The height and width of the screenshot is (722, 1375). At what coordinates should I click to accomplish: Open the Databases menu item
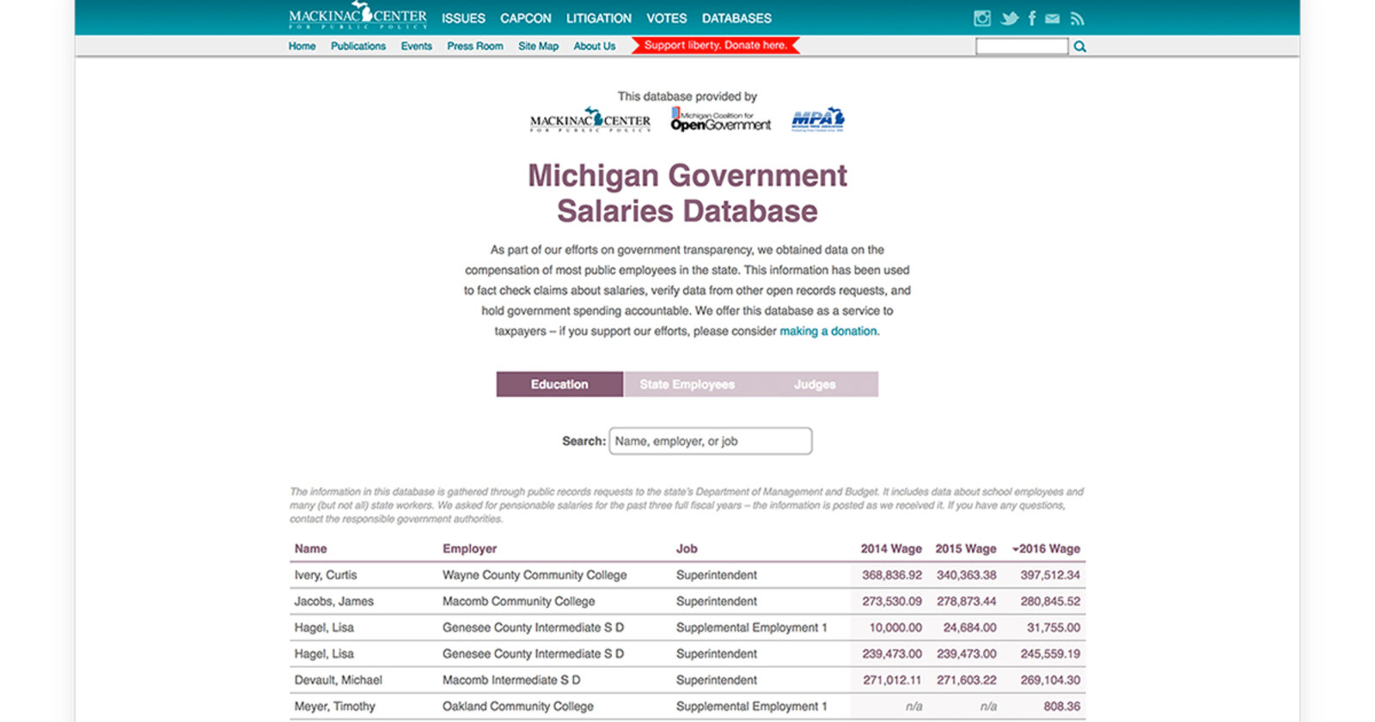pos(736,18)
